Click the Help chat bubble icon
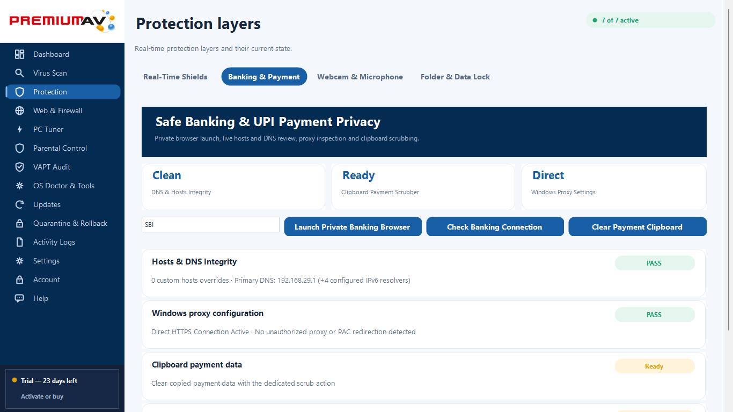Image resolution: width=733 pixels, height=412 pixels. 20,298
